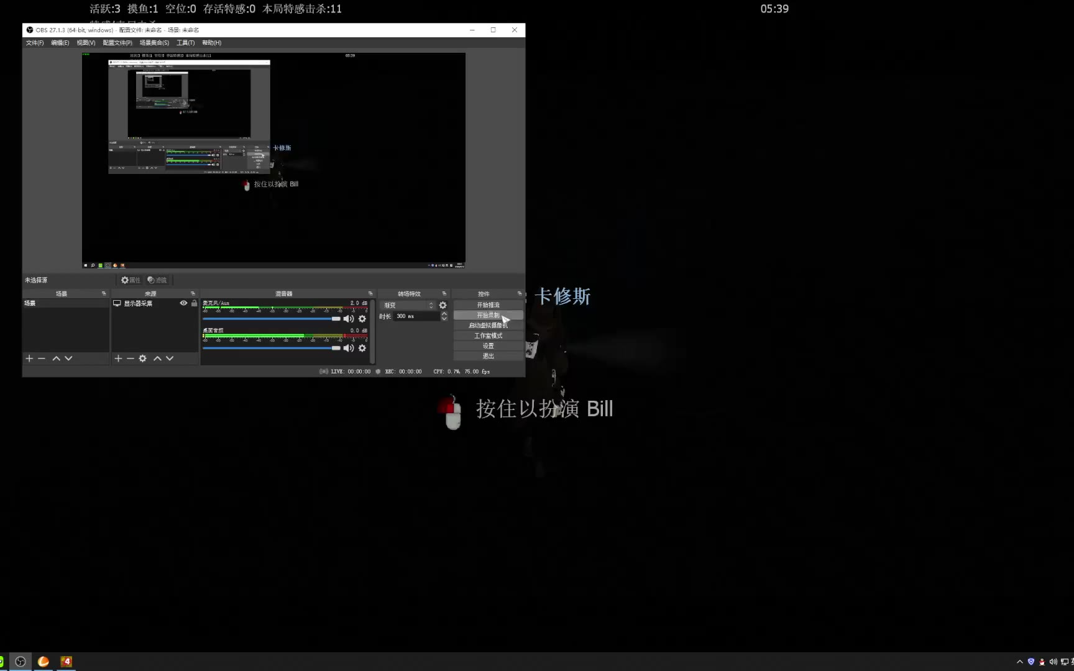This screenshot has width=1074, height=671.
Task: Select the 场景 item in the scenes list
Action: tap(66, 303)
